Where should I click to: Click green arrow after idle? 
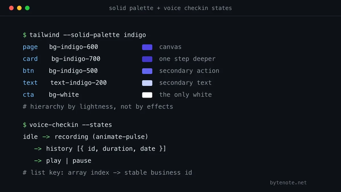coord(46,137)
